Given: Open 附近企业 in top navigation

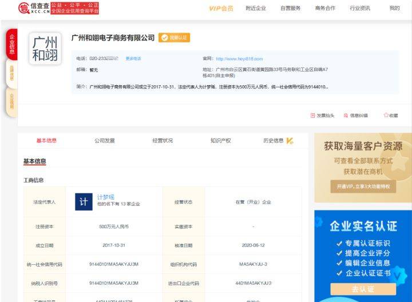Looking at the screenshot, I should coord(256,9).
